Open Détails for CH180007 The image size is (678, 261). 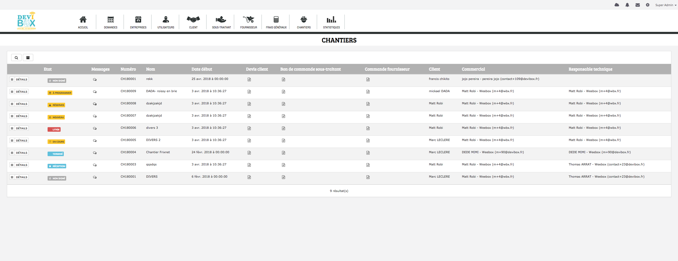[x=19, y=116]
